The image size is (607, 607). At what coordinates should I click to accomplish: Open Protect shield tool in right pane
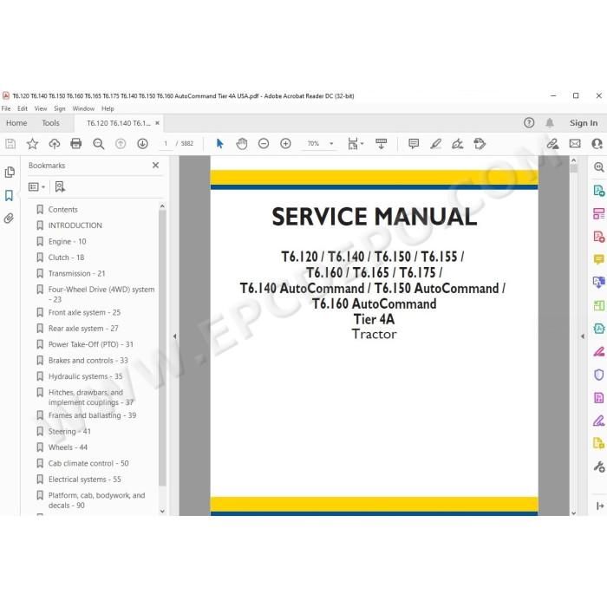point(598,375)
